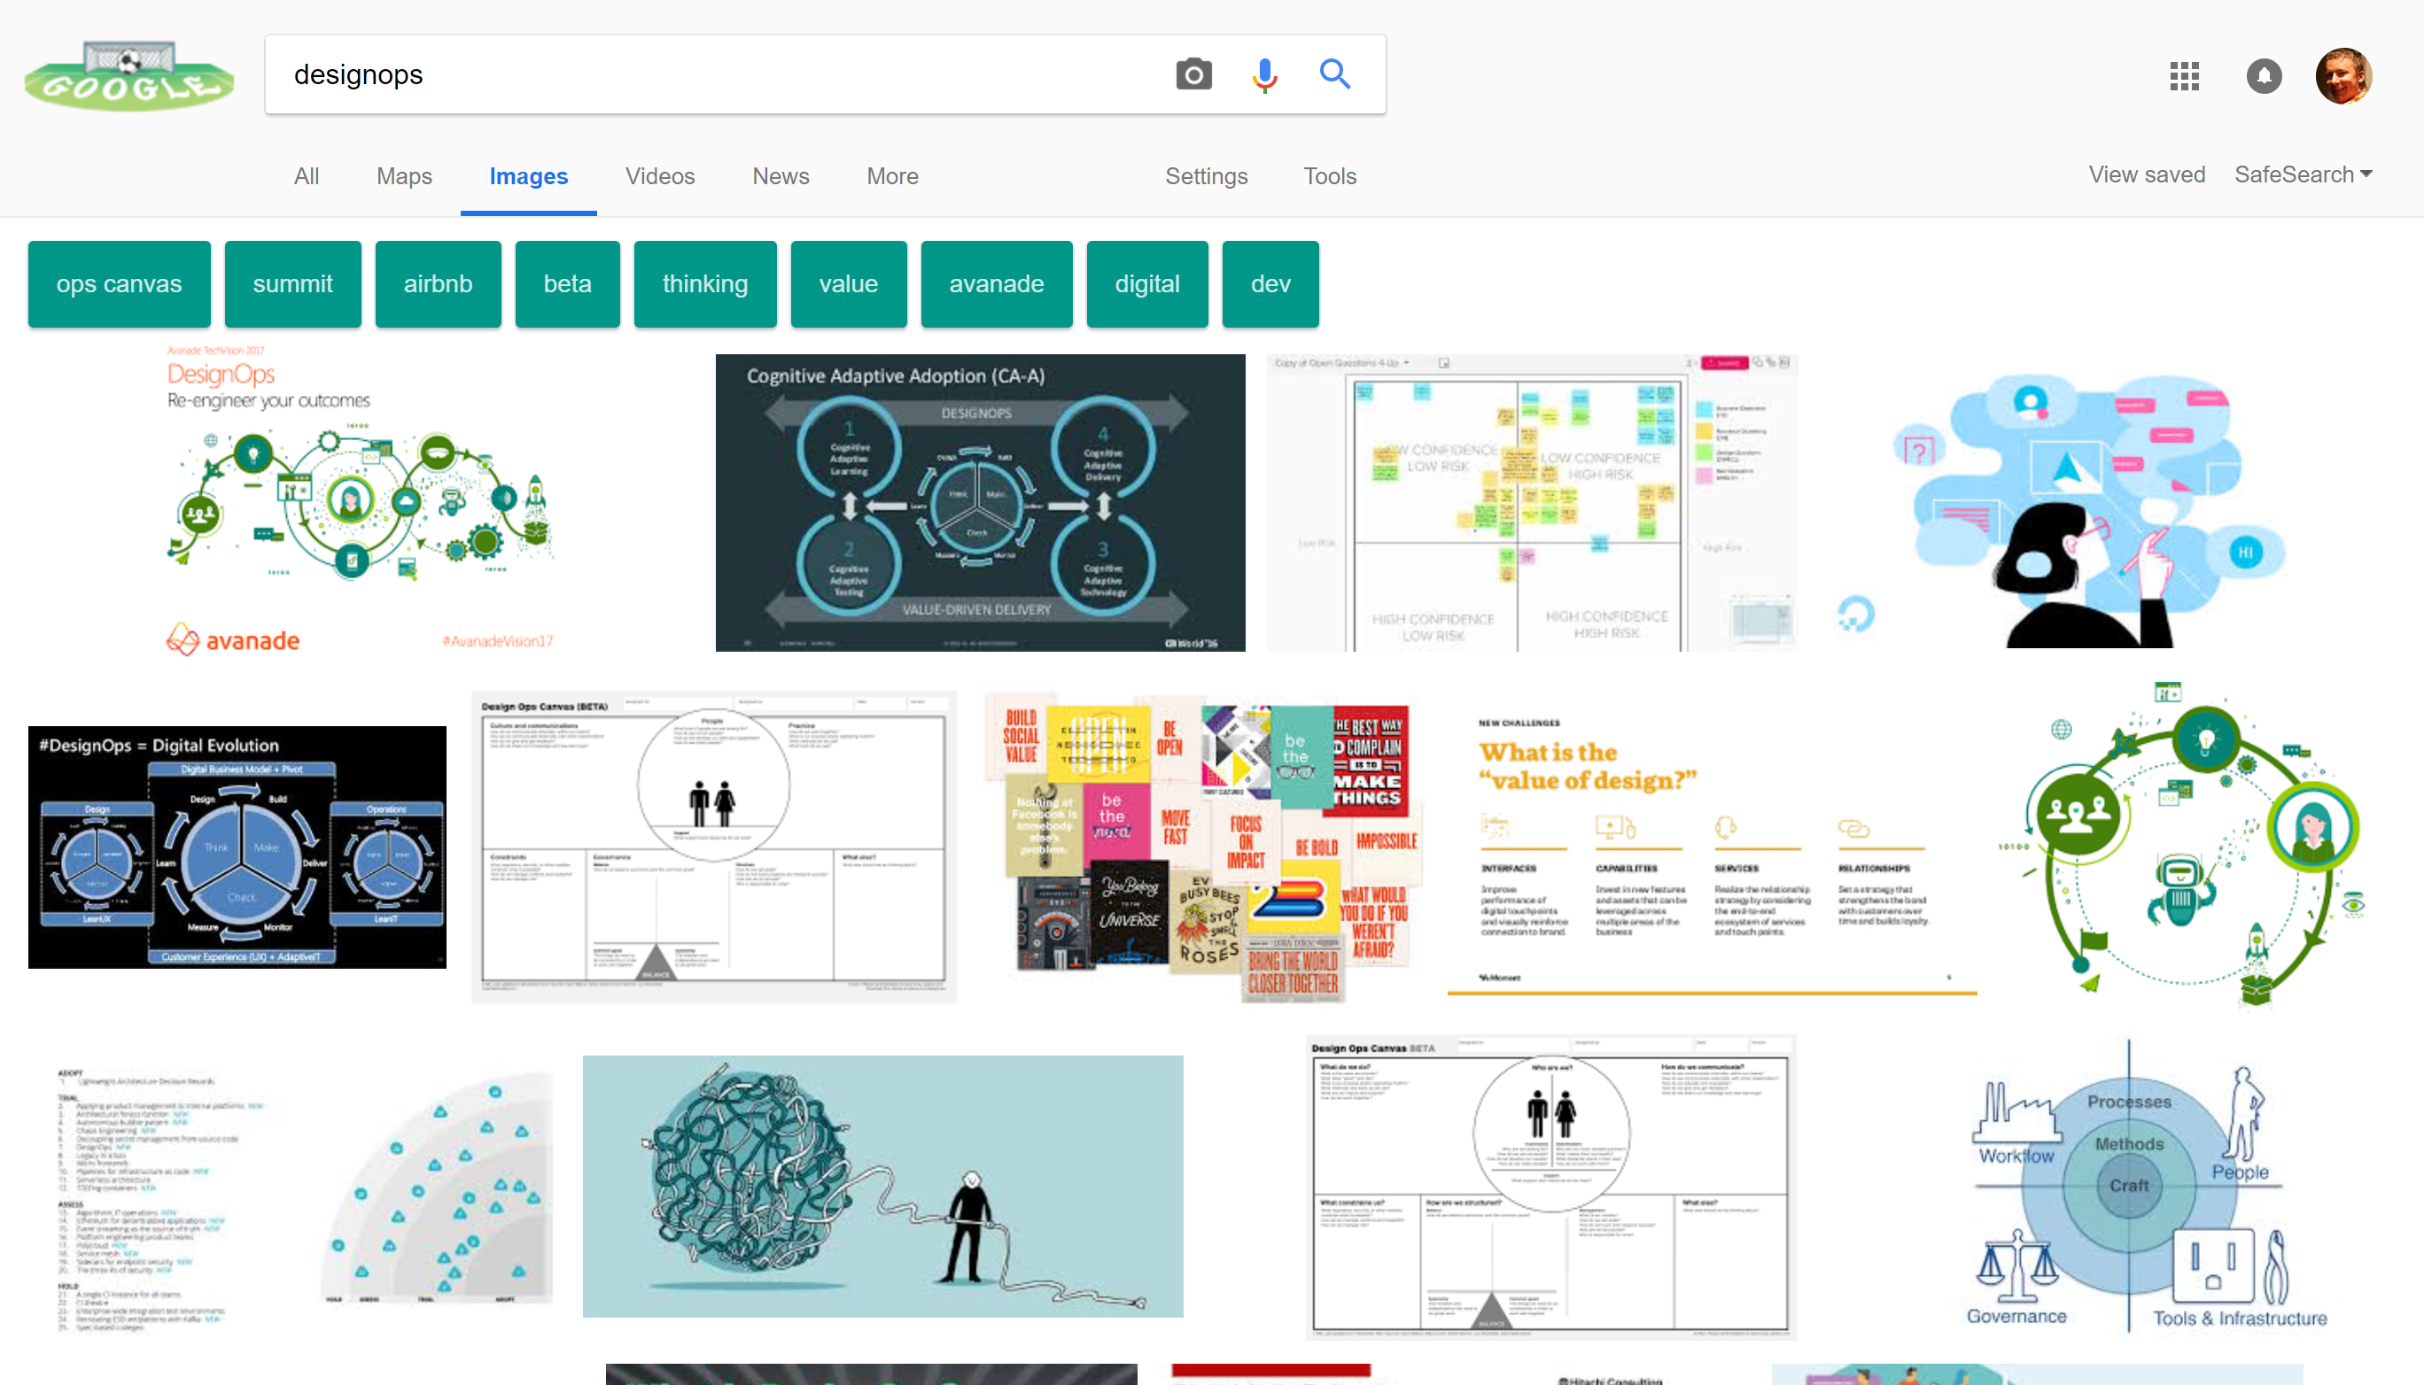This screenshot has width=2424, height=1385.
Task: Go to the All results tab
Action: [x=307, y=176]
